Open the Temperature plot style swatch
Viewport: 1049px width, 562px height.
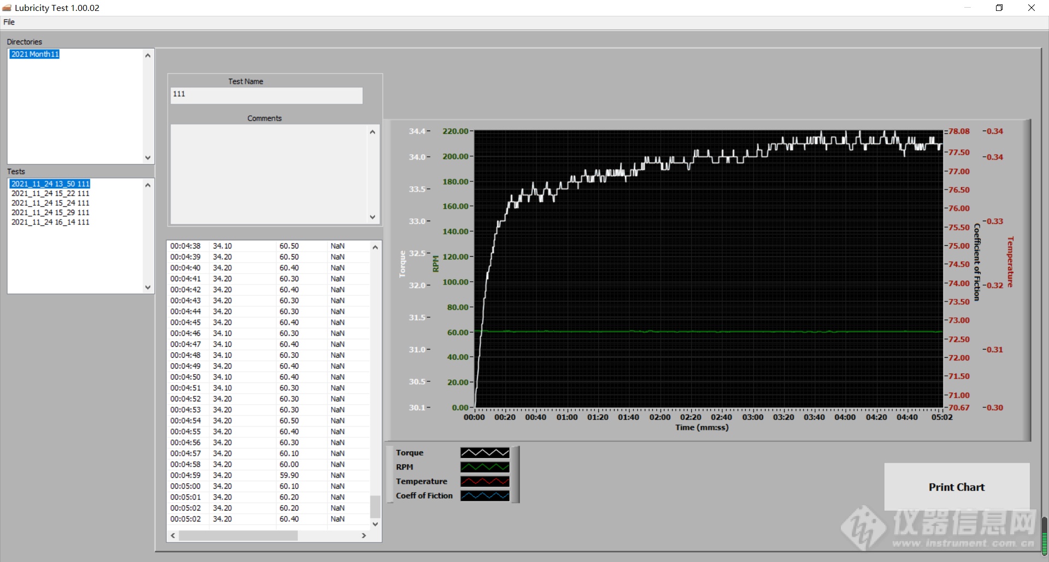click(x=485, y=481)
